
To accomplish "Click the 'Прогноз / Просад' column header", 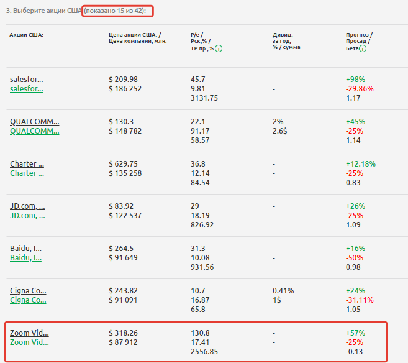I will [359, 39].
